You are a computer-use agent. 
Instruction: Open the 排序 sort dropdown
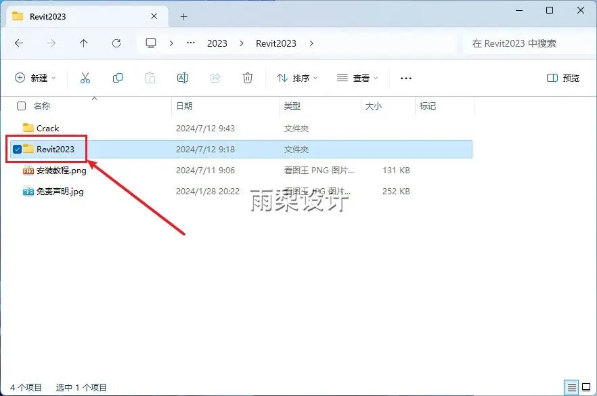pos(297,78)
